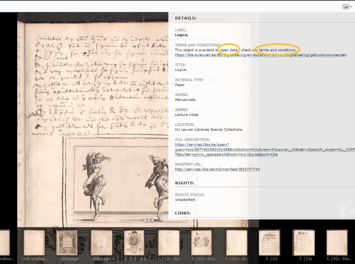355x264 pixels.
Task: Click the image view icon in top bar
Action: coord(346,7)
